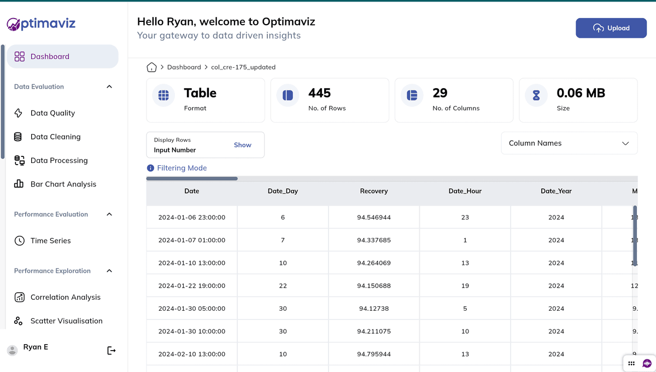Open Data Quality in the sidebar

click(x=52, y=113)
